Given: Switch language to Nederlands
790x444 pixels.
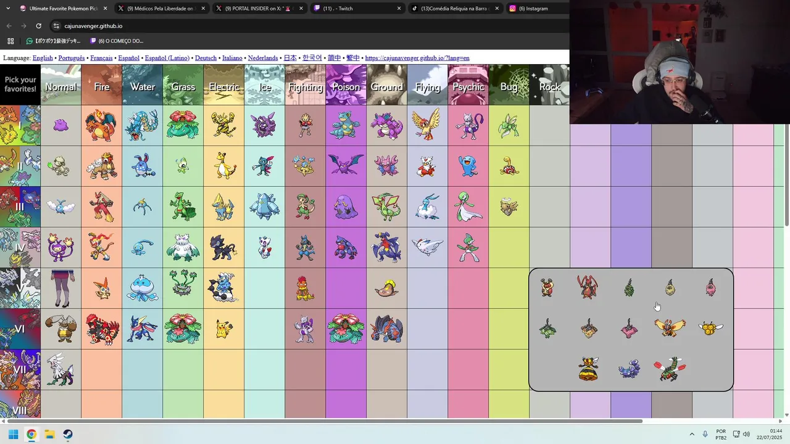Looking at the screenshot, I should pos(263,58).
